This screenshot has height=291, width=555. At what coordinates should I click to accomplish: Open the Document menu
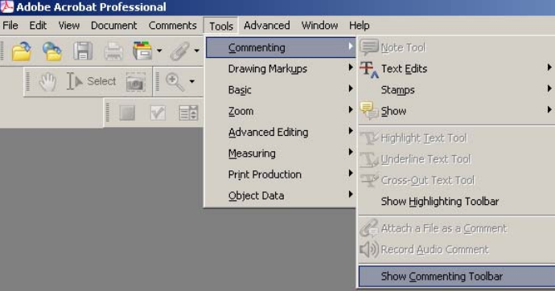pyautogui.click(x=113, y=26)
